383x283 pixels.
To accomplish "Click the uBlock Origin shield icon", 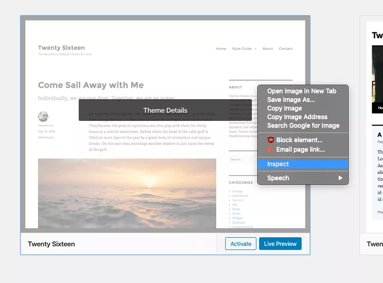I will click(x=271, y=140).
